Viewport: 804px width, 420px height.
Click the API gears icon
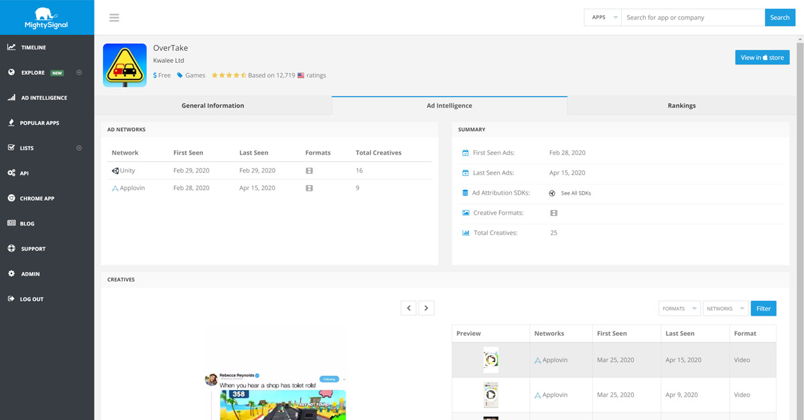(x=11, y=173)
